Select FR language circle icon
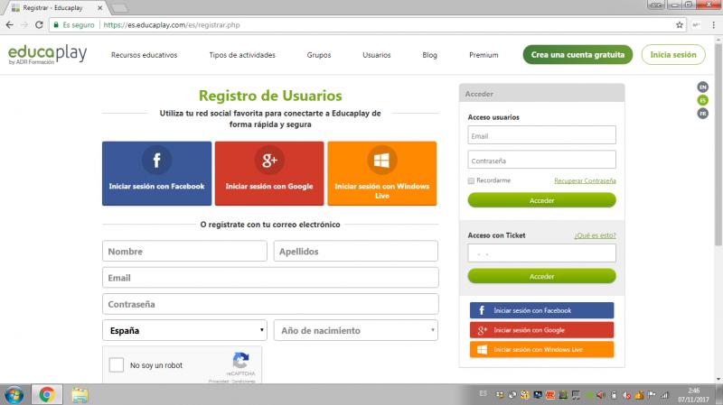Image resolution: width=723 pixels, height=405 pixels. [703, 114]
